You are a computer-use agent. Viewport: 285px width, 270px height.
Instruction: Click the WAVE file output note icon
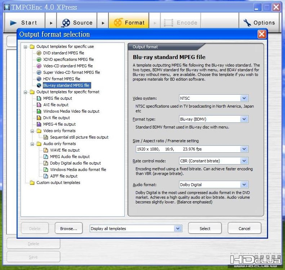pyautogui.click(x=46, y=150)
